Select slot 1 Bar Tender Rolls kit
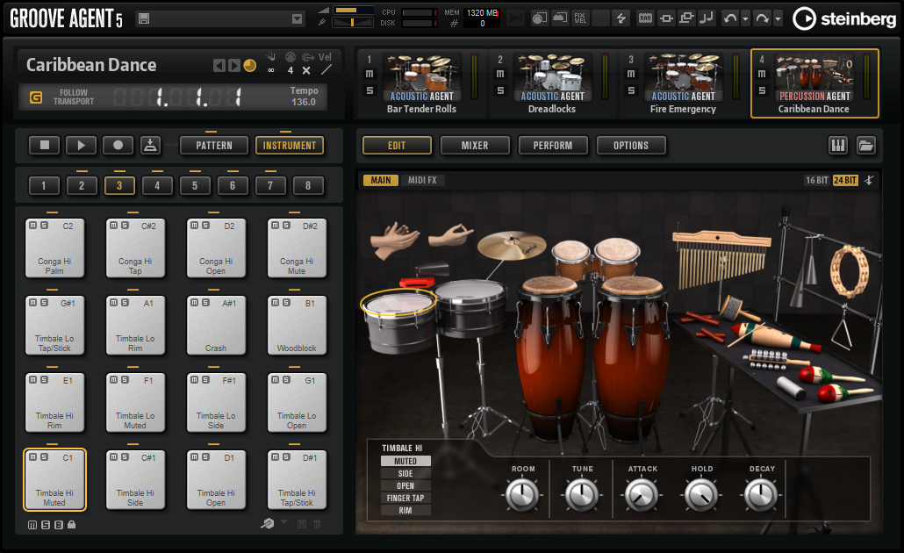 pos(421,83)
